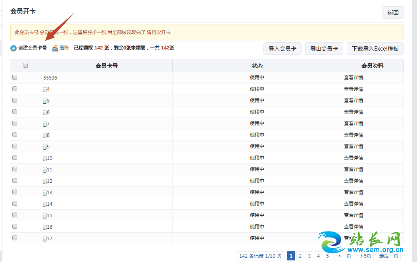The height and width of the screenshot is (262, 417).
Task: Open 查看详情 for card jjj6
Action: pyautogui.click(x=354, y=112)
